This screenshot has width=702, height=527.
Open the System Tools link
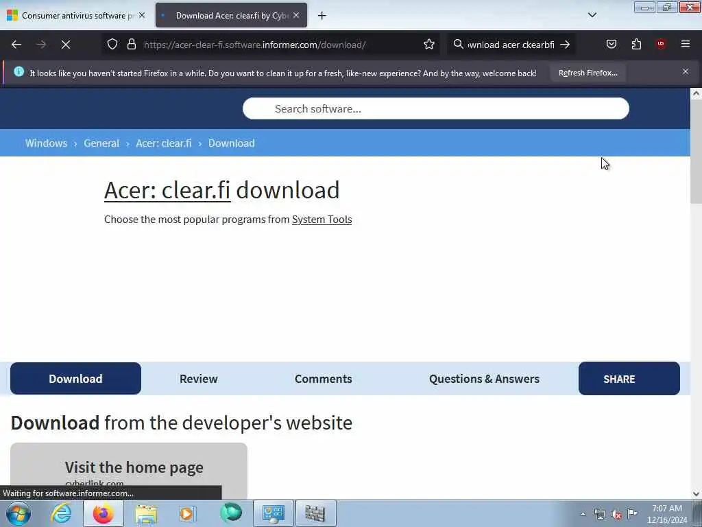click(322, 220)
